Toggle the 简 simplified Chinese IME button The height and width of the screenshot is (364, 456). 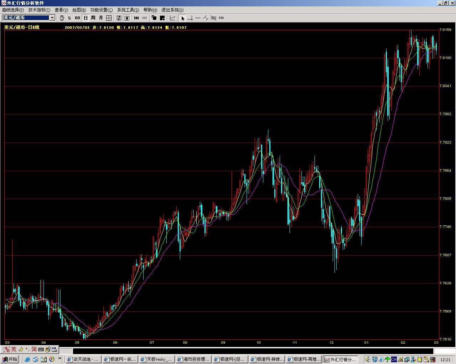click(34, 349)
